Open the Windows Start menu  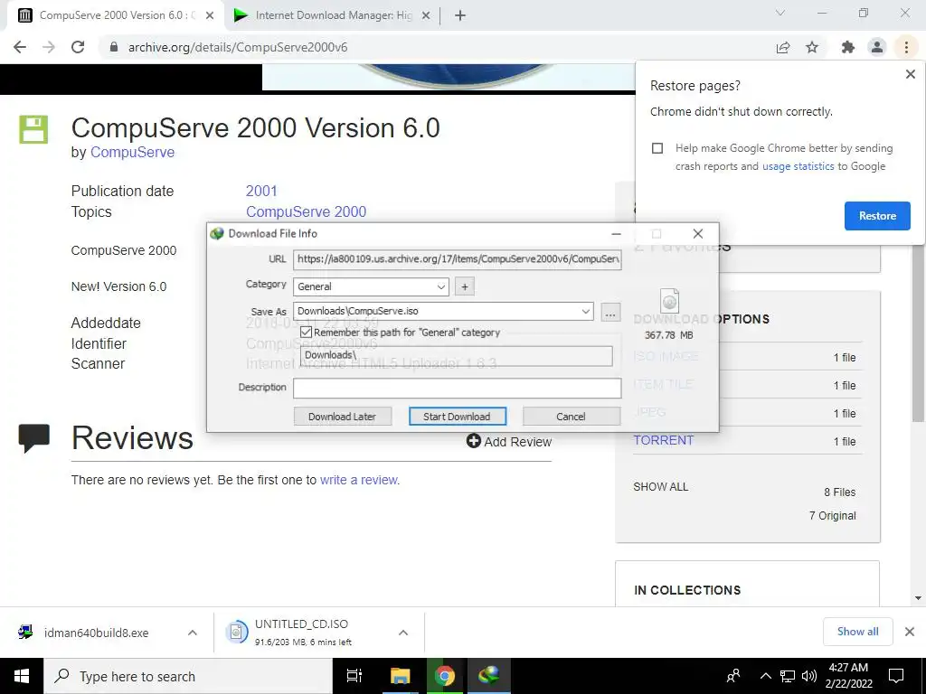click(x=22, y=676)
